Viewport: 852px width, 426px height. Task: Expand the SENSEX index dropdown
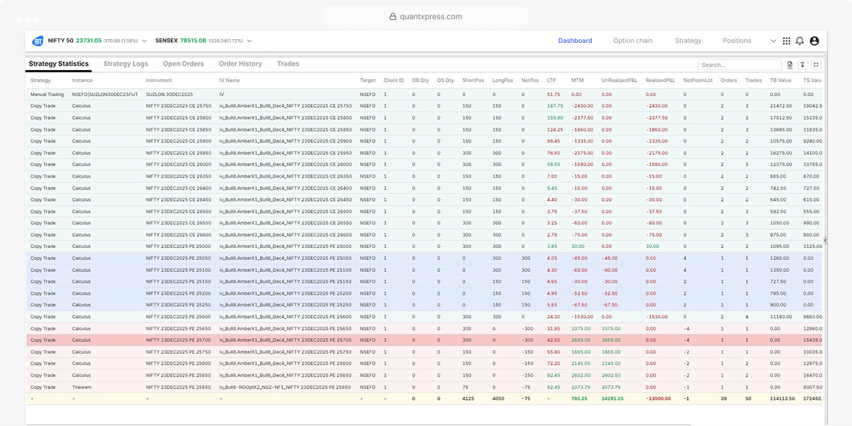click(x=250, y=41)
